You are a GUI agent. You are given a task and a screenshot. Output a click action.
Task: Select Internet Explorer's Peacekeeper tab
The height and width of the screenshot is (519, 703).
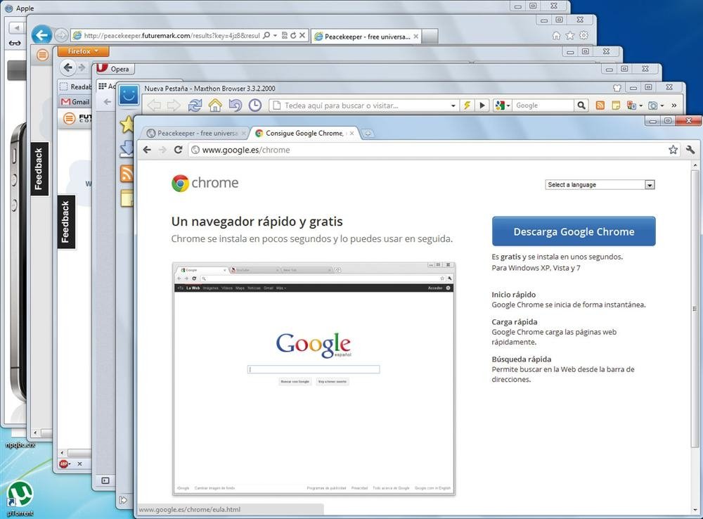pyautogui.click(x=367, y=37)
